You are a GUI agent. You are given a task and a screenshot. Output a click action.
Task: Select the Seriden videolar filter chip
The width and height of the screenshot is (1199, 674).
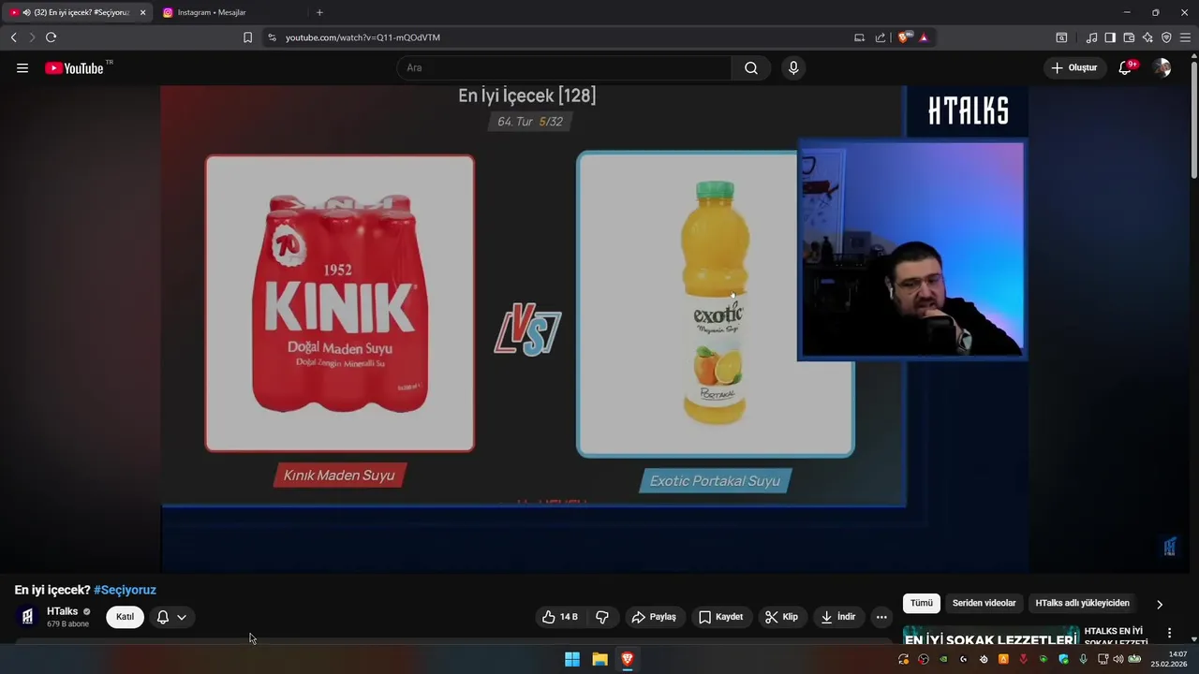[x=984, y=604]
